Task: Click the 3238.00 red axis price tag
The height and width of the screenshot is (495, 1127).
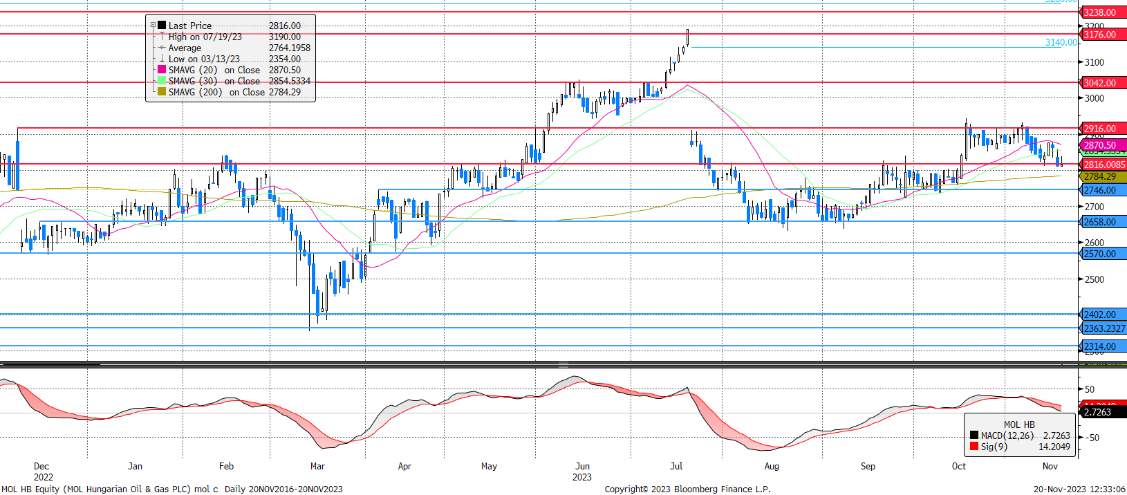Action: (x=1103, y=12)
